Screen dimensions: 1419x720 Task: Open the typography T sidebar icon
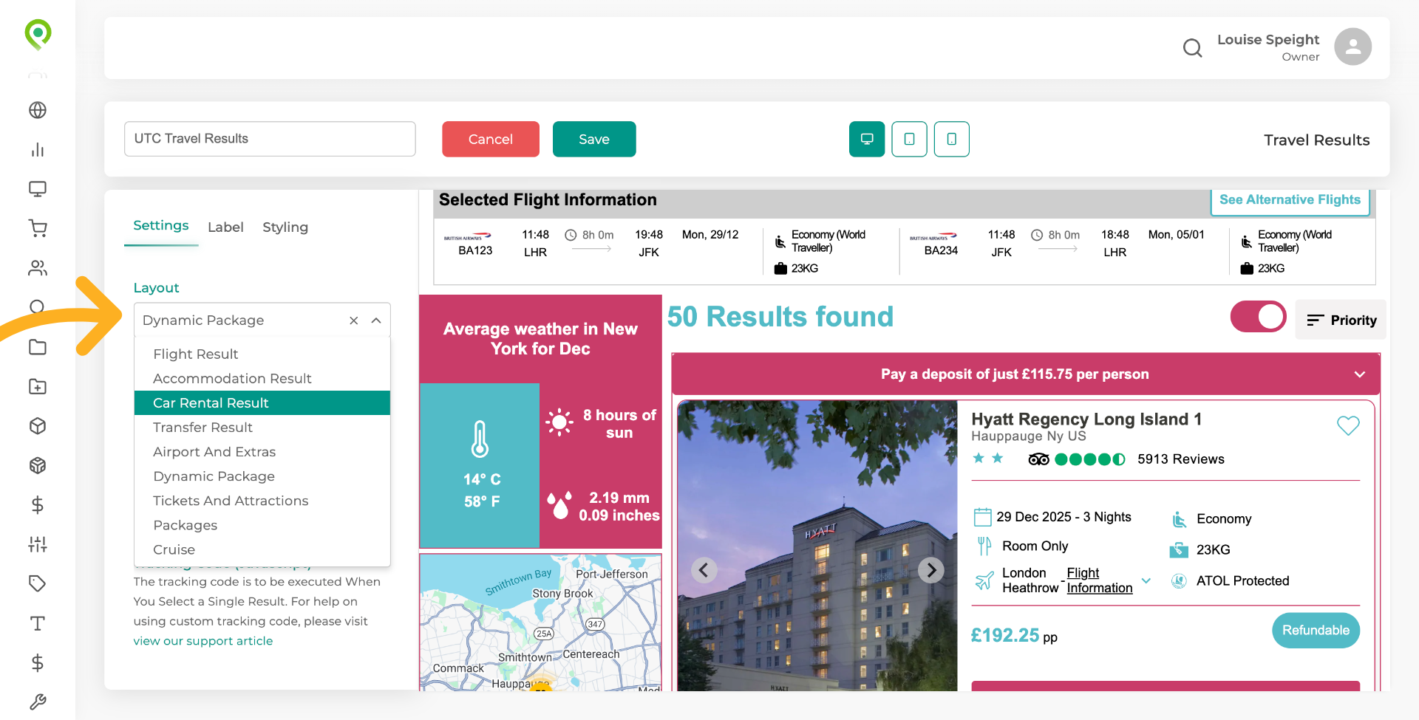pyautogui.click(x=38, y=623)
